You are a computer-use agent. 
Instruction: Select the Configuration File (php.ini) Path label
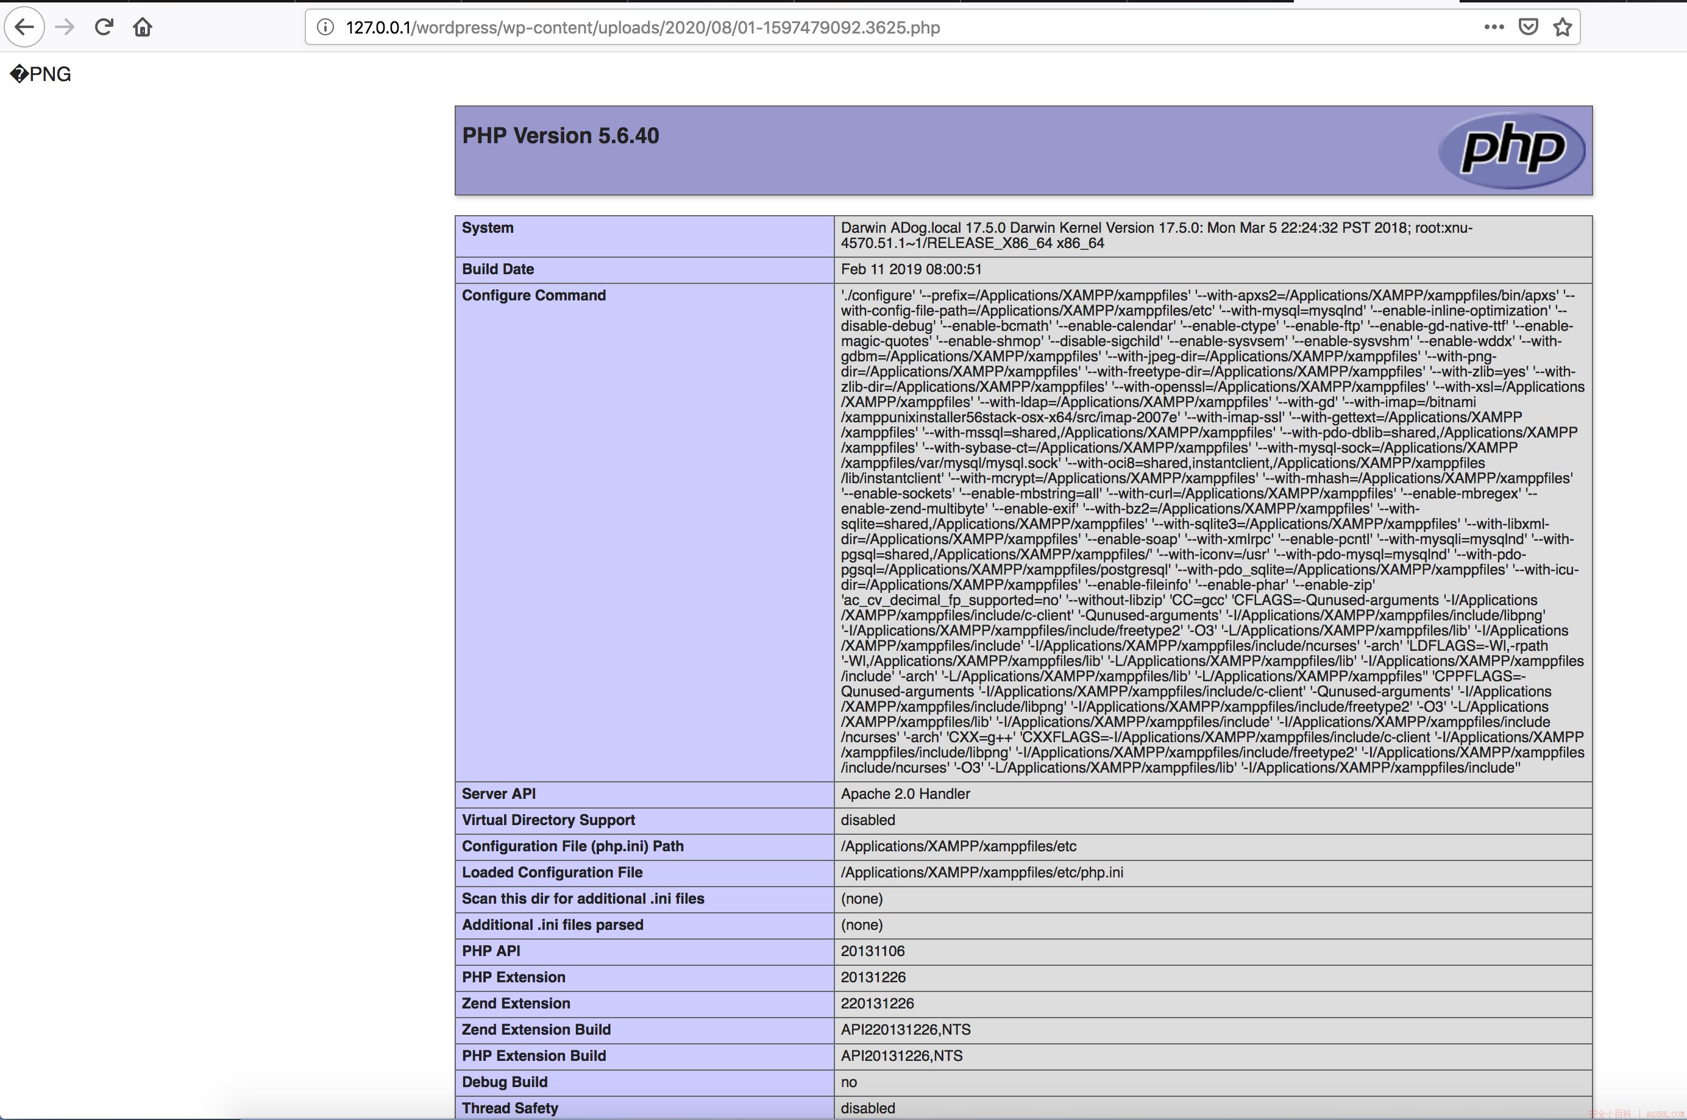573,846
